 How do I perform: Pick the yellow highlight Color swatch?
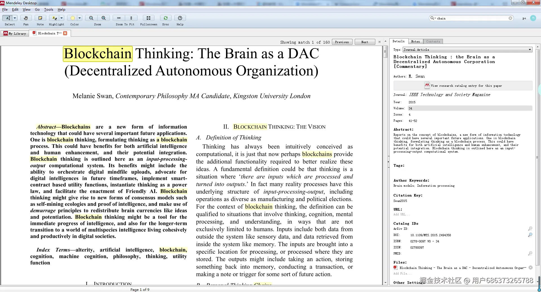coord(73,18)
